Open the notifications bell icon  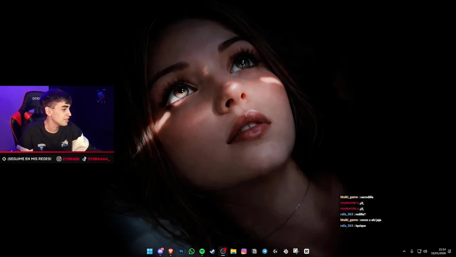pyautogui.click(x=450, y=251)
